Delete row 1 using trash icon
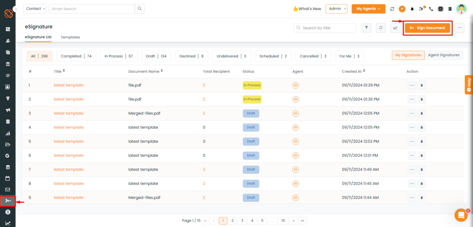Screen dimensions: 473x227 422,86
